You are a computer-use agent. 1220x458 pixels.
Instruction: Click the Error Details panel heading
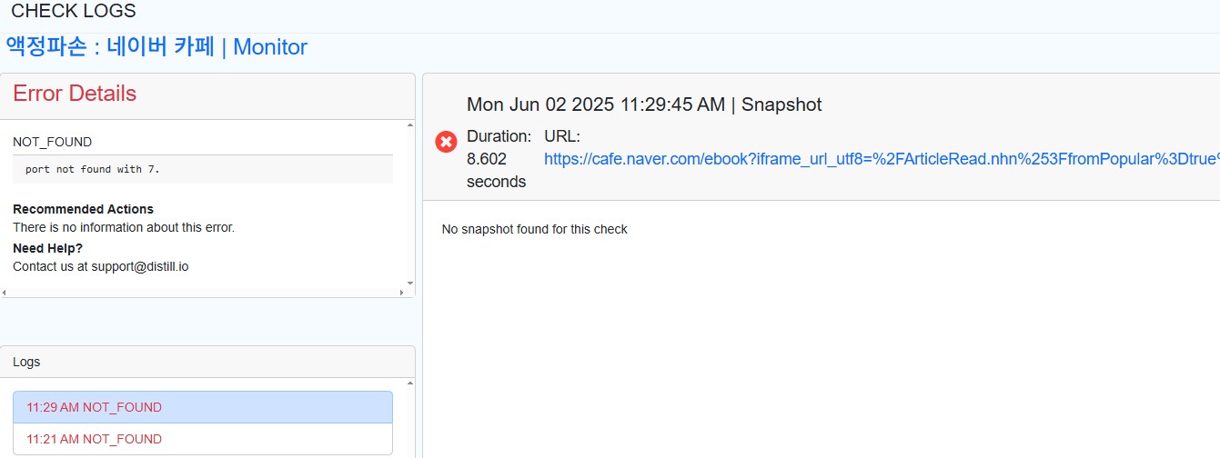75,94
